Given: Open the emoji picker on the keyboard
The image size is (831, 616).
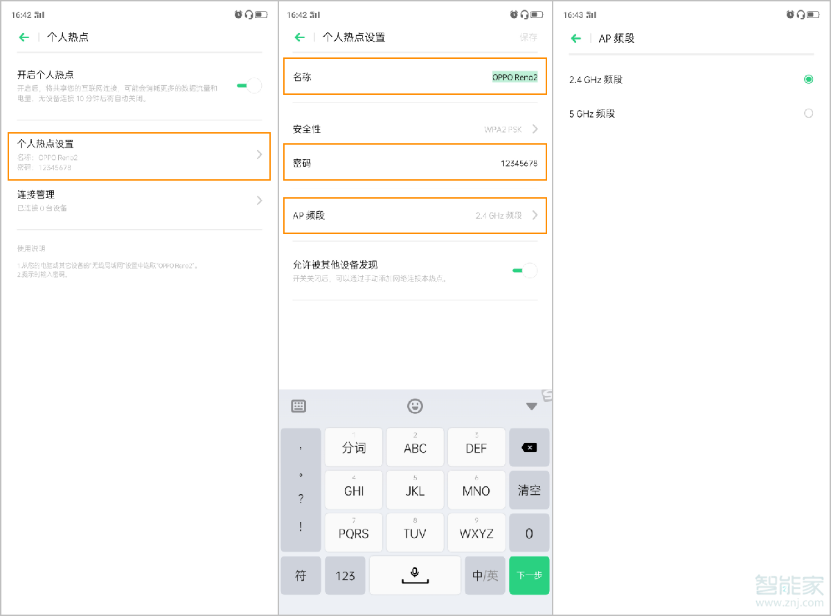Looking at the screenshot, I should pos(415,406).
